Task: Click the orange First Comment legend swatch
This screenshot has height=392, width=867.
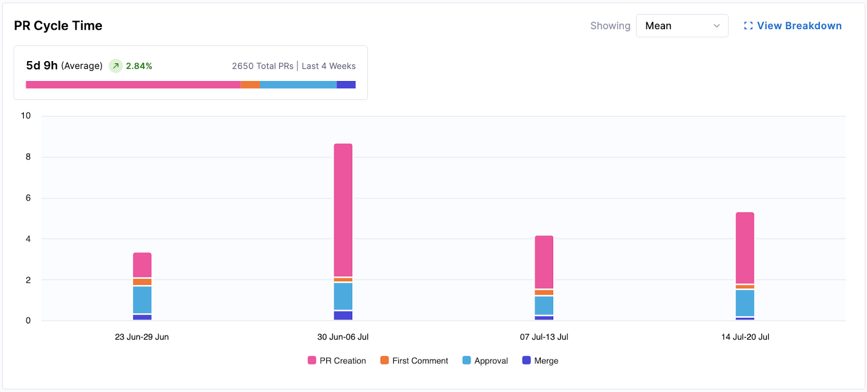Action: pos(384,361)
